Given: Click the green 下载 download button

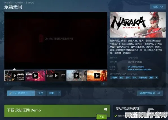Looking at the screenshot, I should pyautogui.click(x=101, y=117).
